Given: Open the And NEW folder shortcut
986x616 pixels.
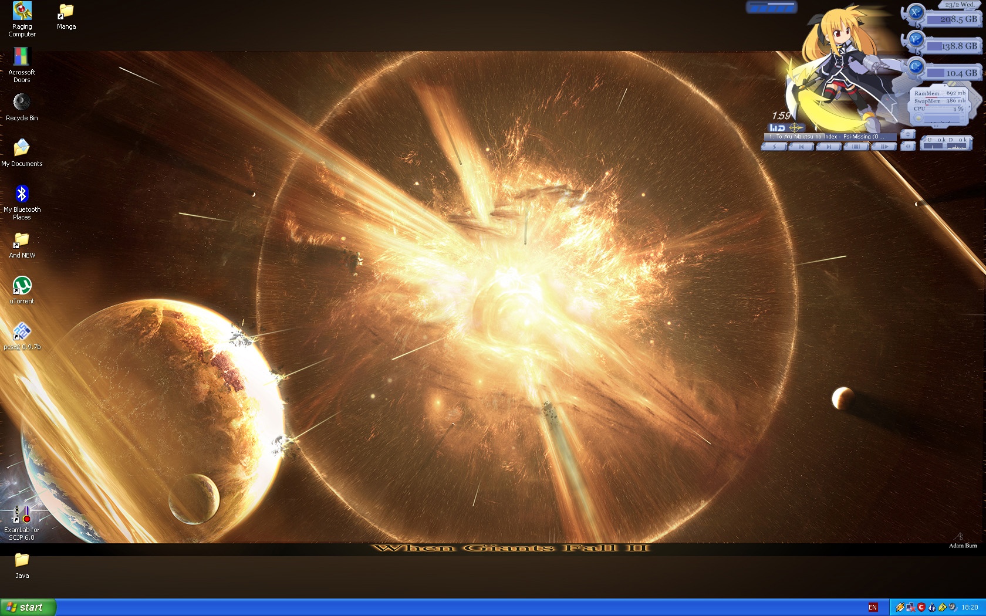Looking at the screenshot, I should click(x=22, y=245).
